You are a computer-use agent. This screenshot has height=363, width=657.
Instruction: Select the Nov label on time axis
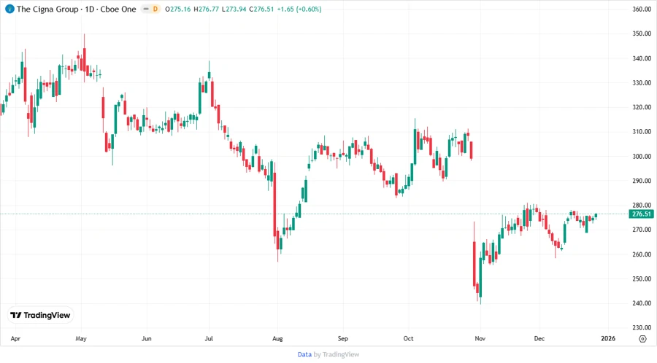(480, 338)
